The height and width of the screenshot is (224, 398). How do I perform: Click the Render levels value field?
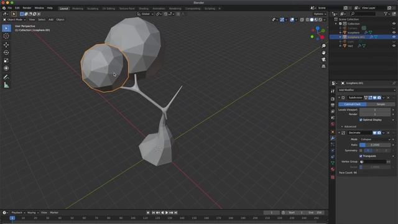point(375,114)
